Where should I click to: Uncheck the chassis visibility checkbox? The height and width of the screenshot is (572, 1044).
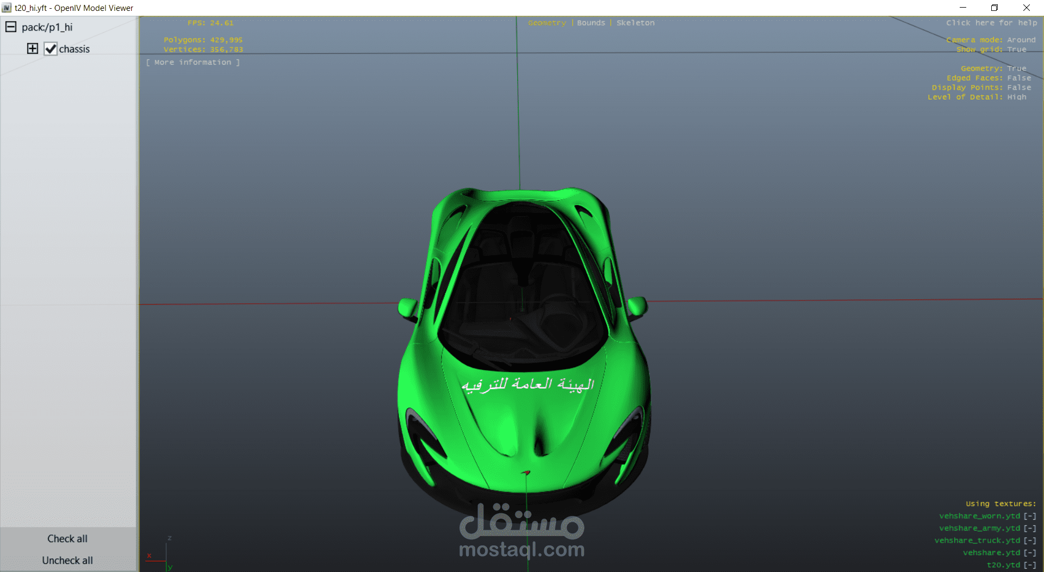point(51,48)
